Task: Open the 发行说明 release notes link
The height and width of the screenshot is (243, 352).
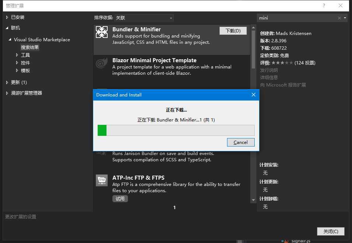Action: click(x=269, y=70)
